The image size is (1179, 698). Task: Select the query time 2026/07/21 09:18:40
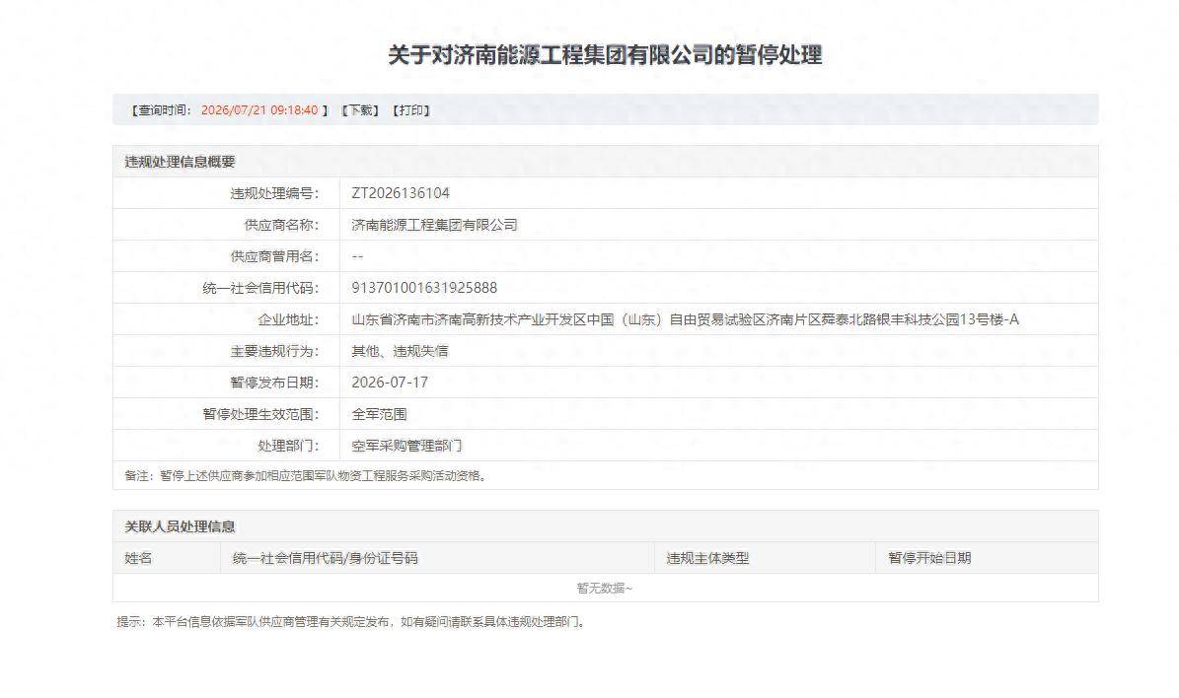coord(259,110)
